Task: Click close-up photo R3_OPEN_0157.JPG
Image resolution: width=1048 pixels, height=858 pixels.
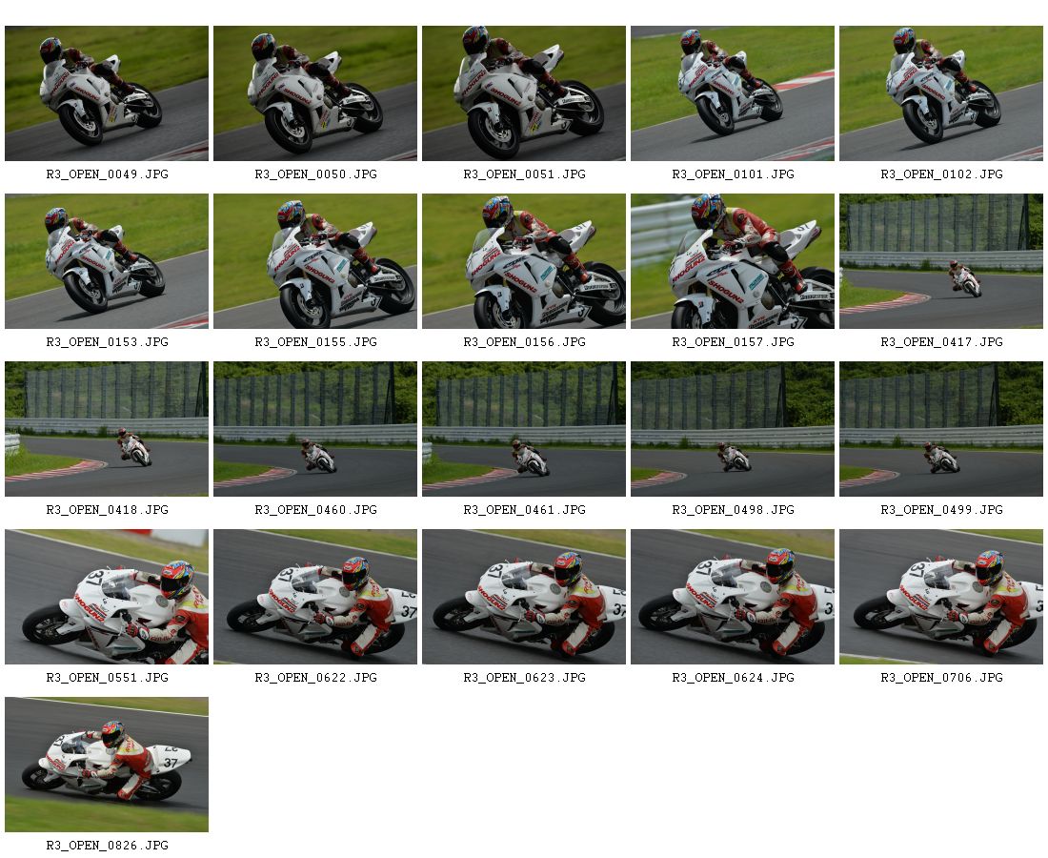Action: point(733,261)
